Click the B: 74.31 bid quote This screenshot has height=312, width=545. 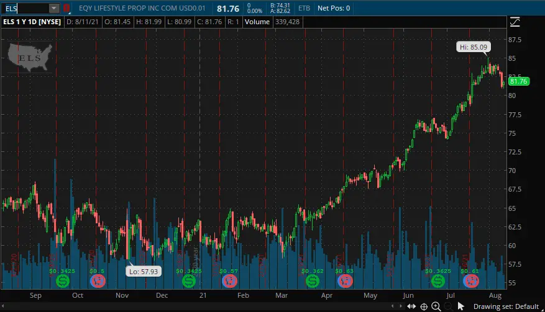pos(280,5)
